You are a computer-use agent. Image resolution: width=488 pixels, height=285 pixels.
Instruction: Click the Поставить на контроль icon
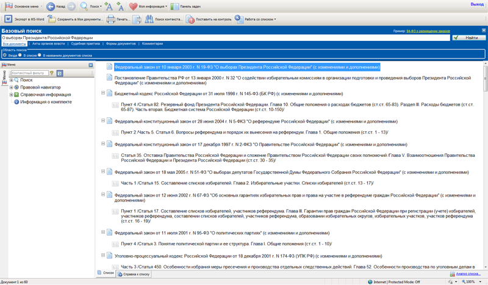[x=190, y=20]
